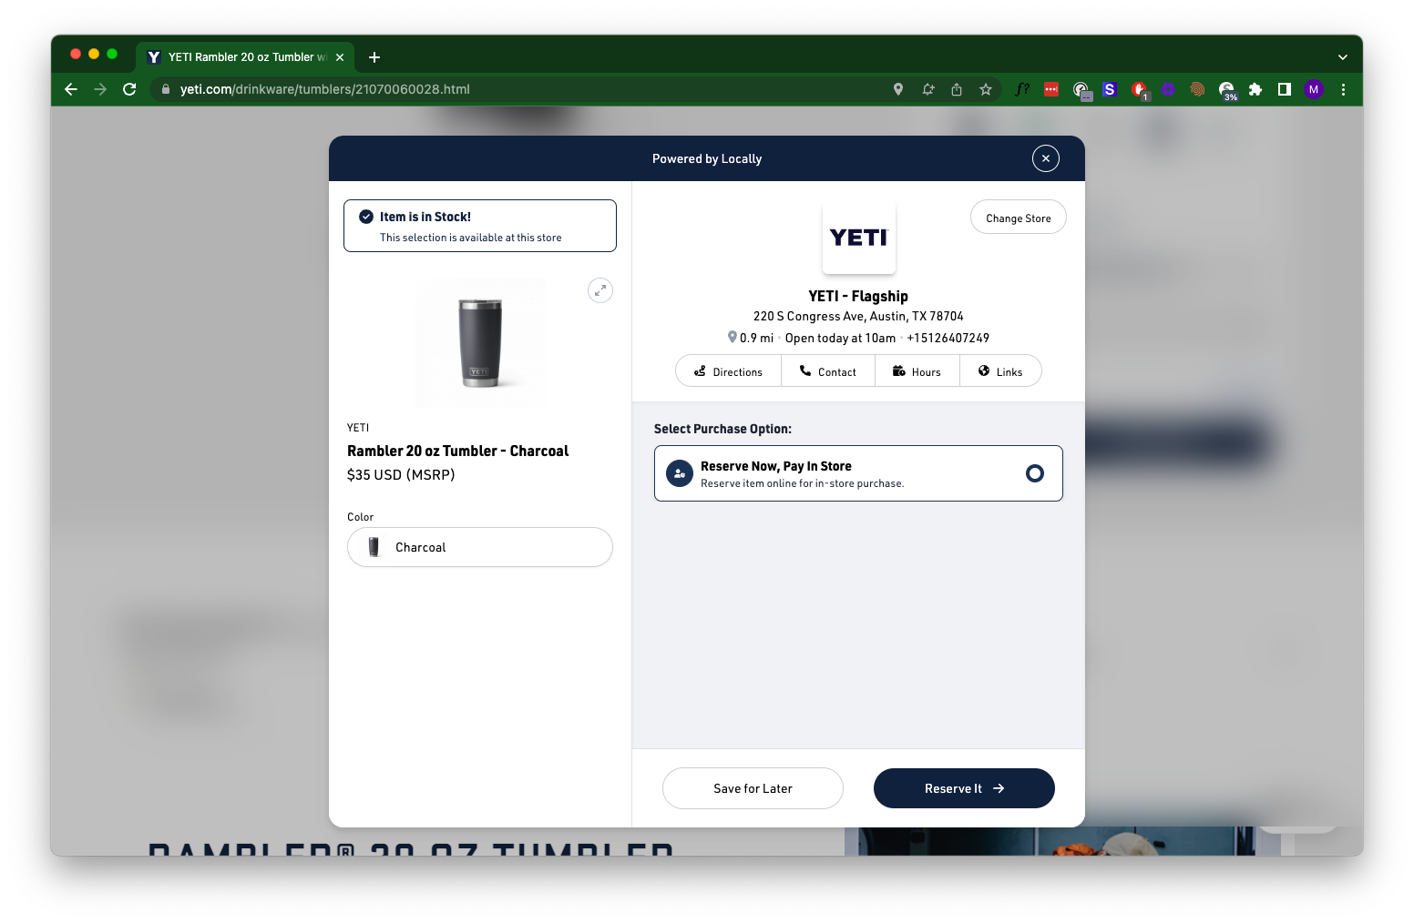1414x923 pixels.
Task: Click the Change Store button
Action: 1019,218
